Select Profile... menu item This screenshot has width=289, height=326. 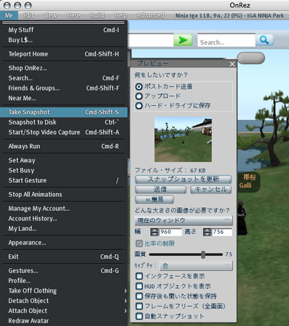pos(64,280)
